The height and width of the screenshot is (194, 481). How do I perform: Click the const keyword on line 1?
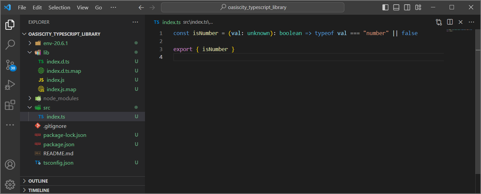tap(182, 33)
